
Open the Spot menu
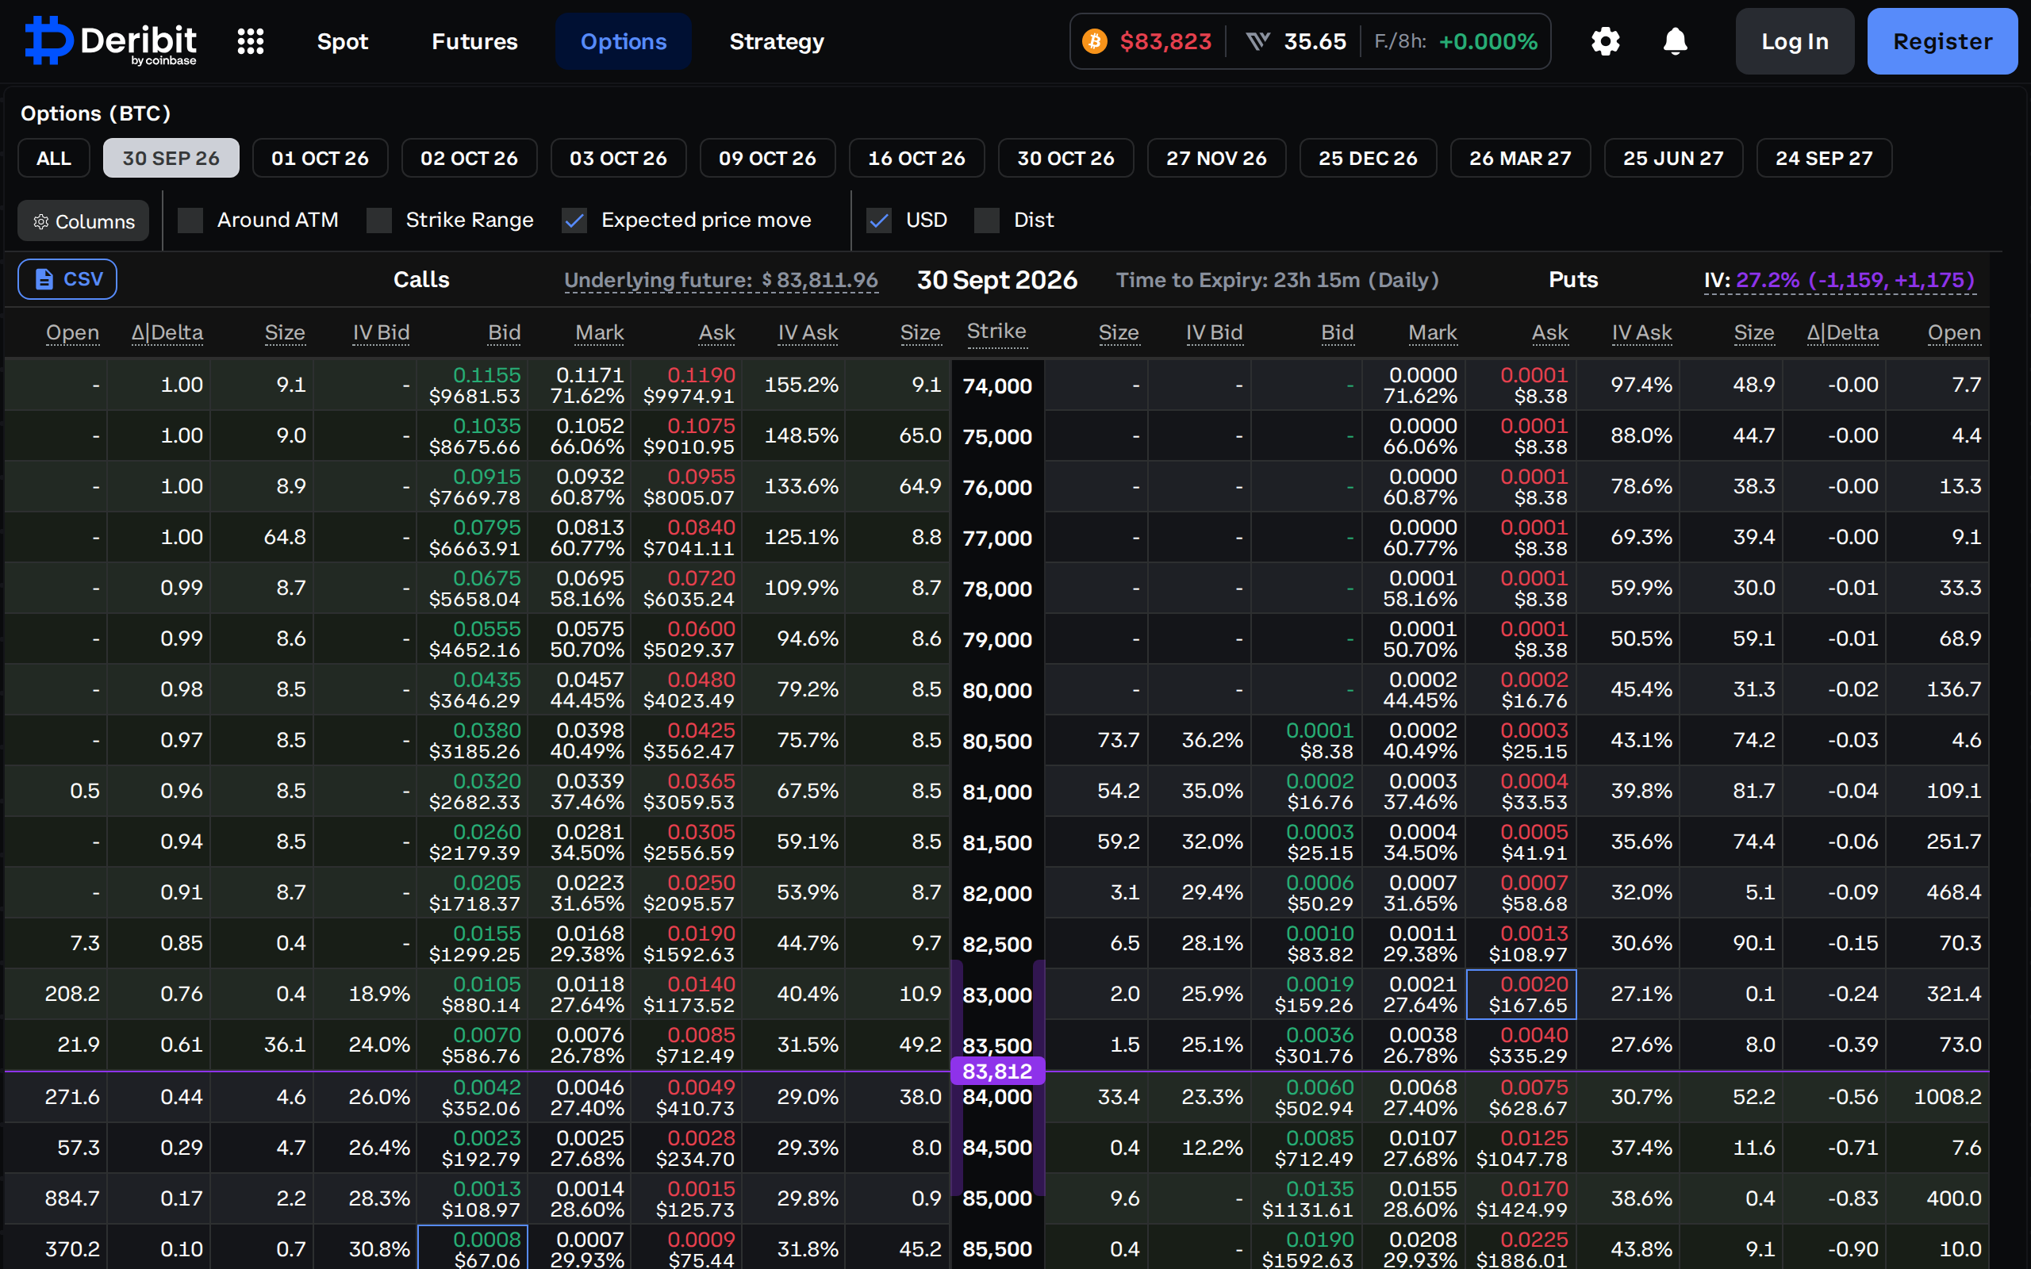[343, 41]
